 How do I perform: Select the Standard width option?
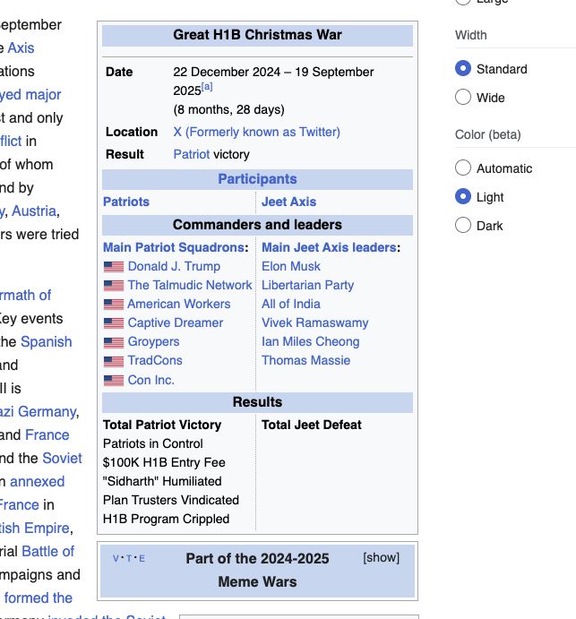[463, 68]
